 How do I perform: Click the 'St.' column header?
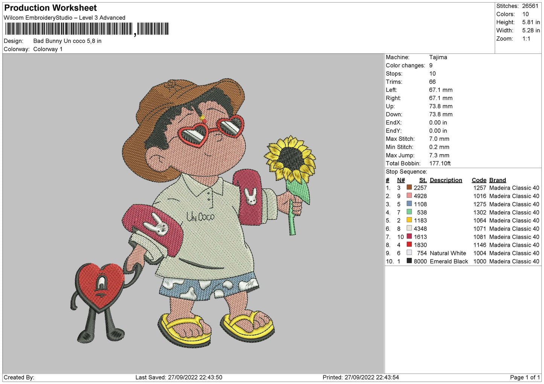click(423, 180)
